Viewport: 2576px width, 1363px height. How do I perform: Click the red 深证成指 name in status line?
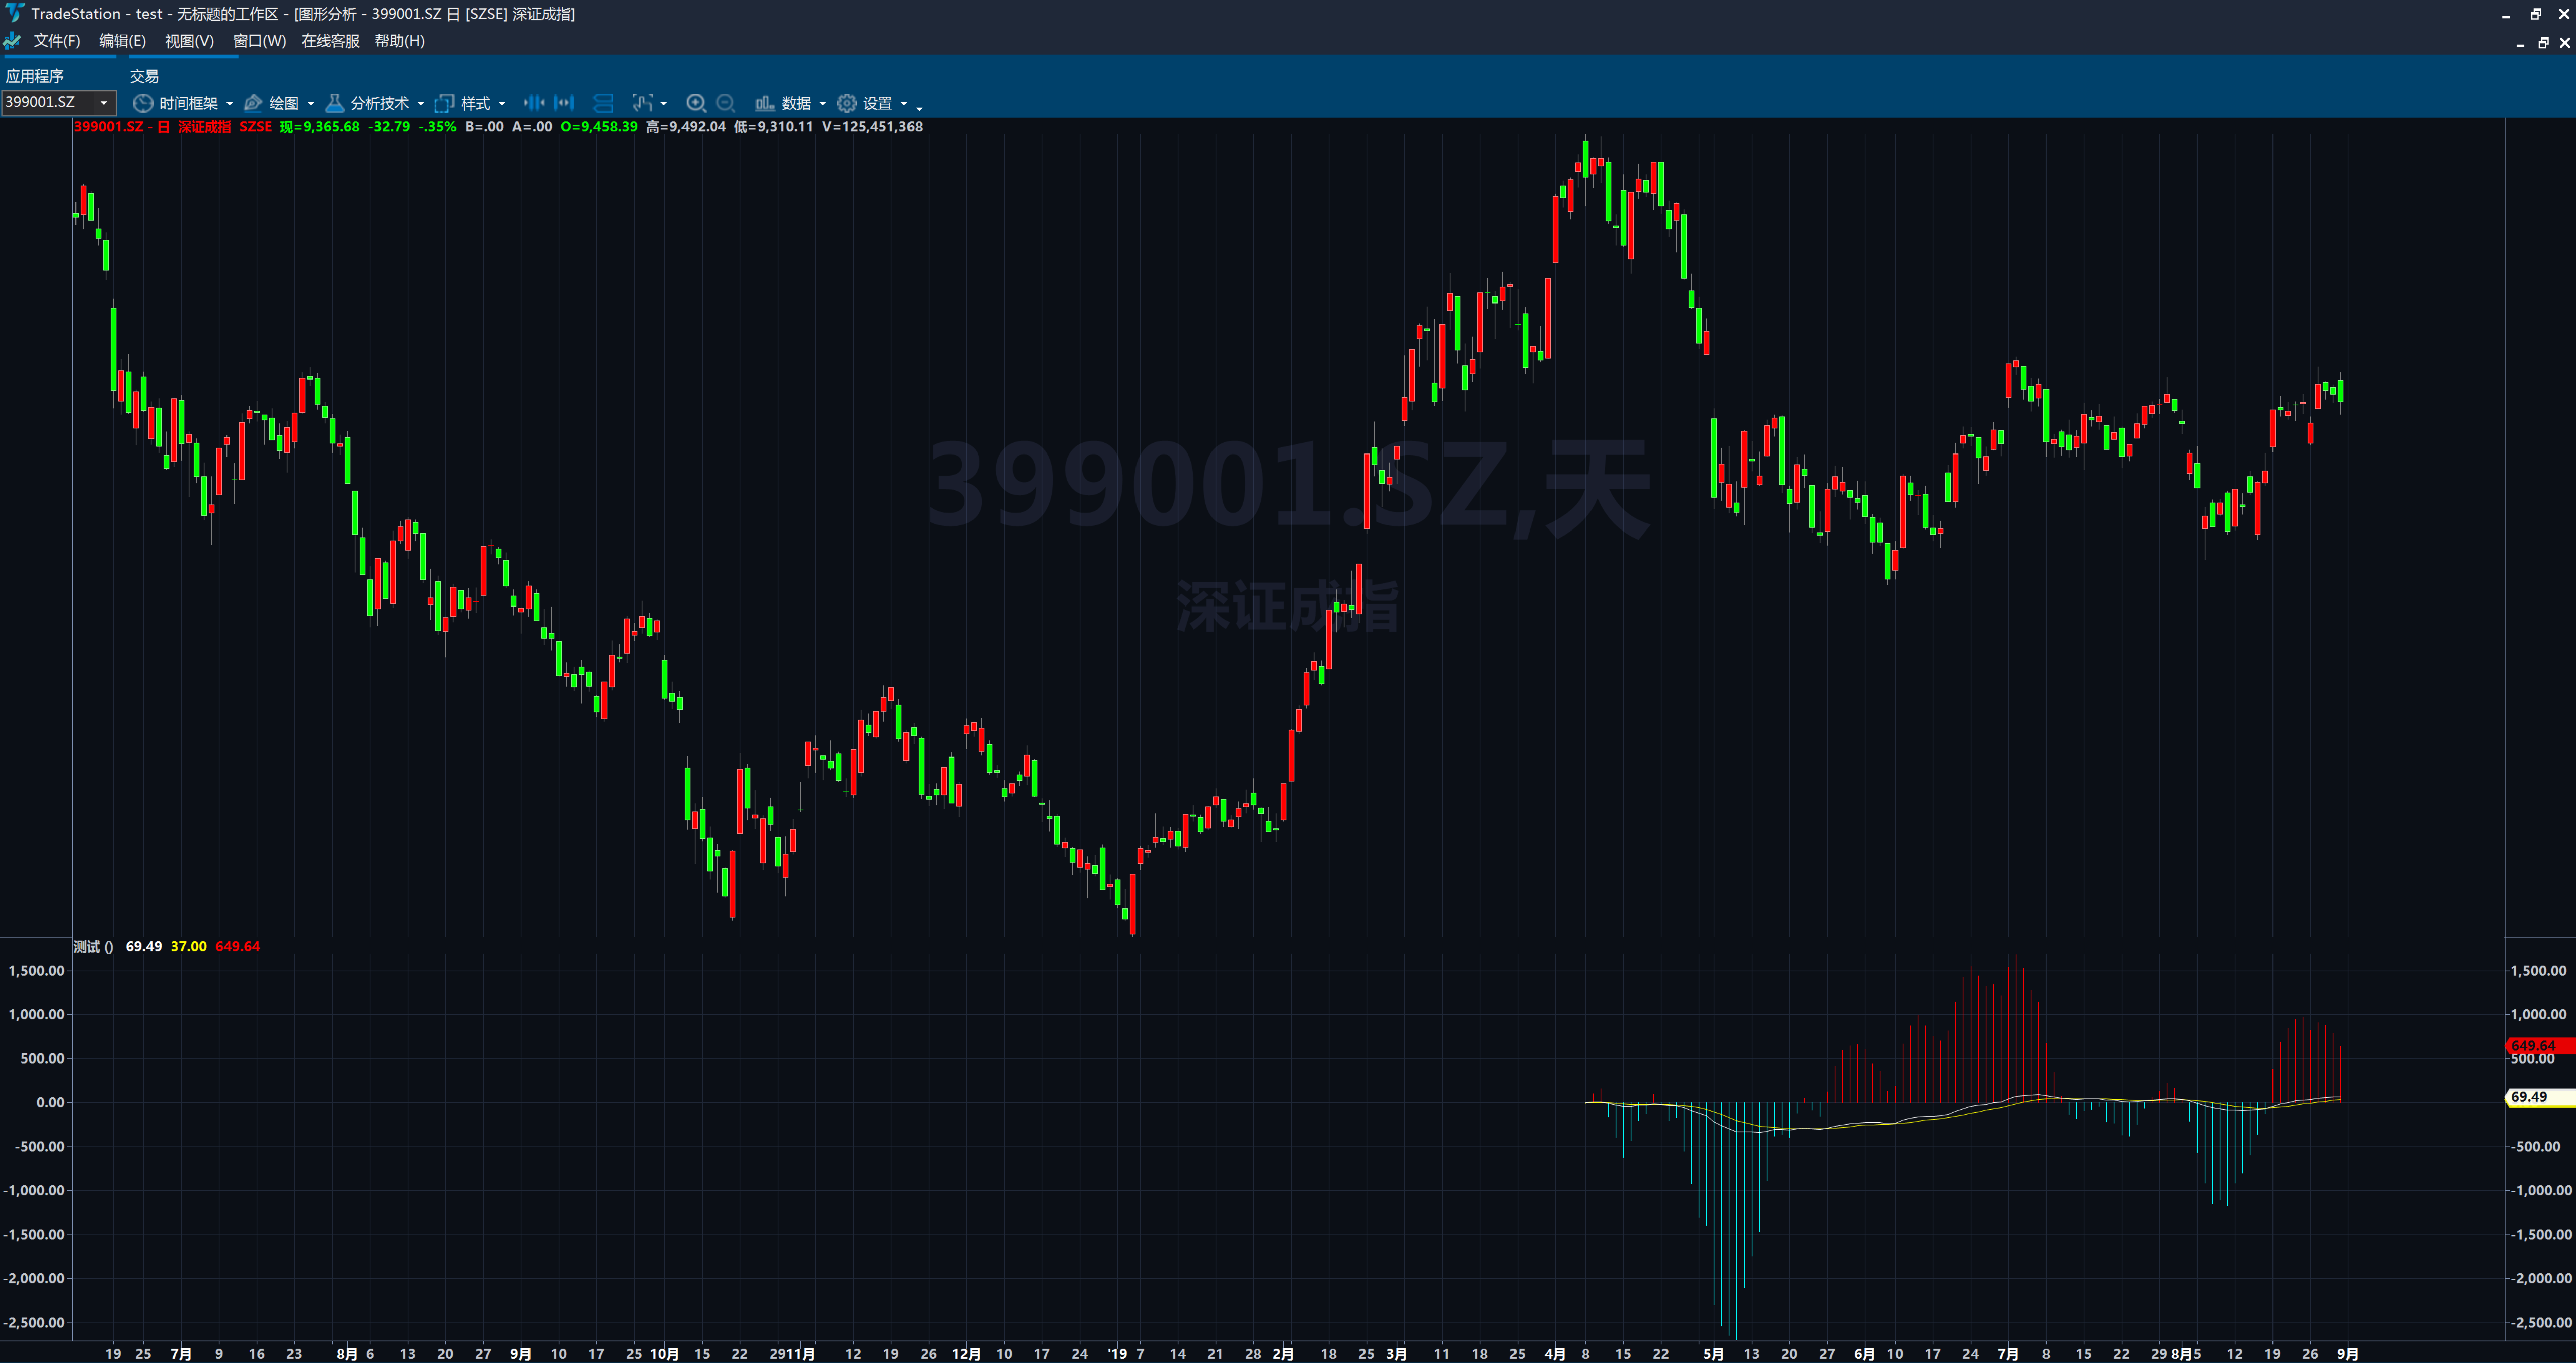tap(204, 127)
